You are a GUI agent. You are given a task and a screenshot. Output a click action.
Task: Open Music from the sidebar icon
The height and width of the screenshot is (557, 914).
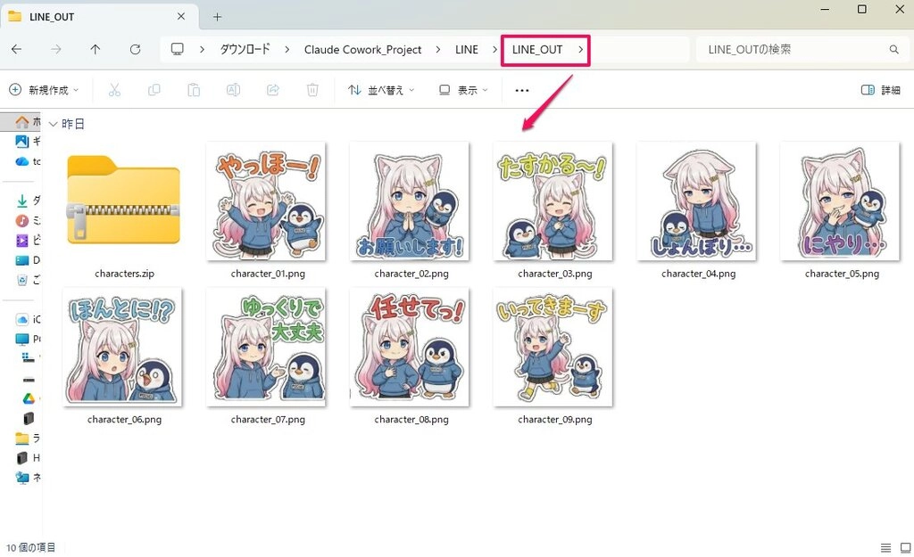point(22,221)
